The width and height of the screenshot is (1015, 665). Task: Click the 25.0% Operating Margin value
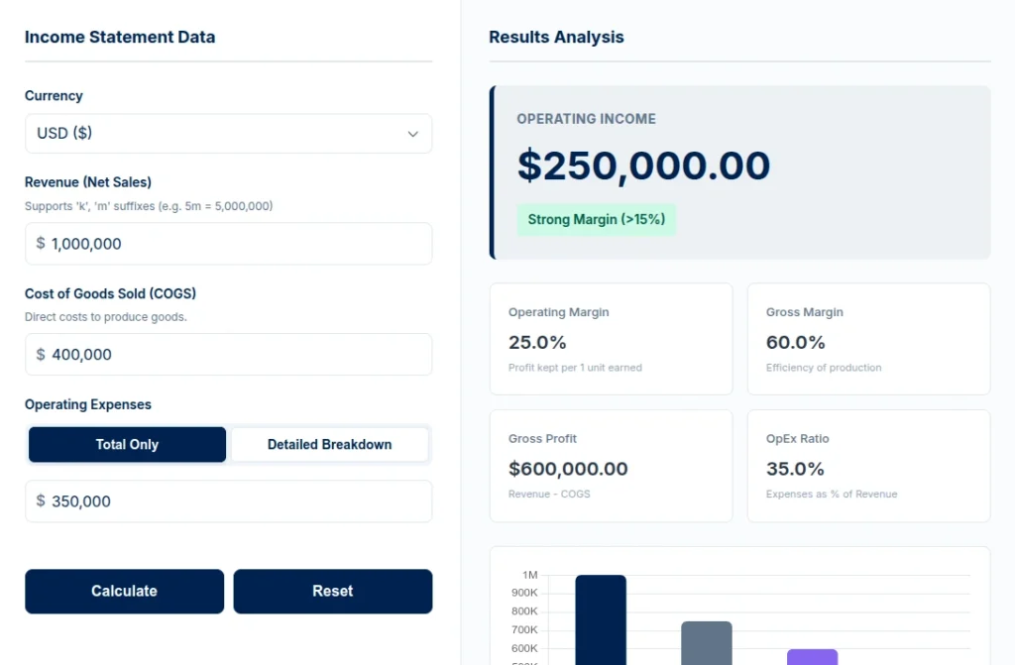pyautogui.click(x=536, y=342)
